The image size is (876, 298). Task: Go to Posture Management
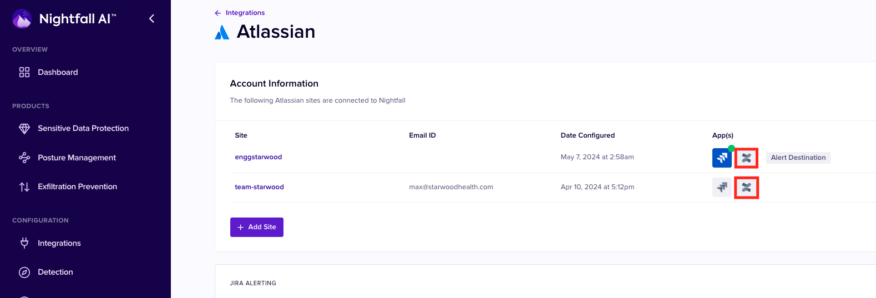[x=77, y=158]
